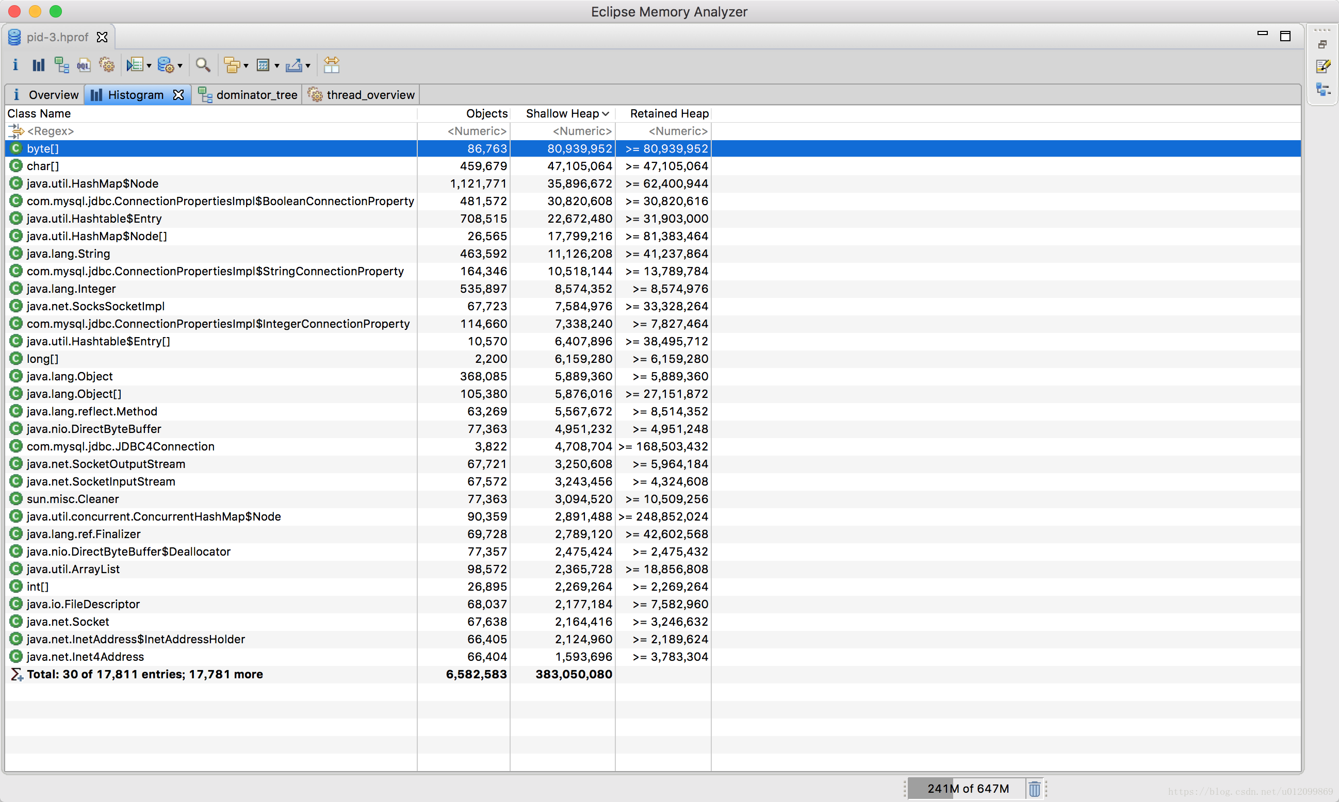1339x802 pixels.
Task: Select the char[] row
Action: [652, 166]
